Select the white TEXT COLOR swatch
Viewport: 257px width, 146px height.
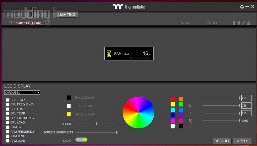(69, 106)
